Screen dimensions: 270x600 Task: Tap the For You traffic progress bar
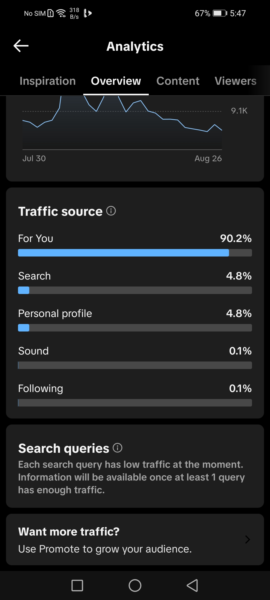(135, 253)
